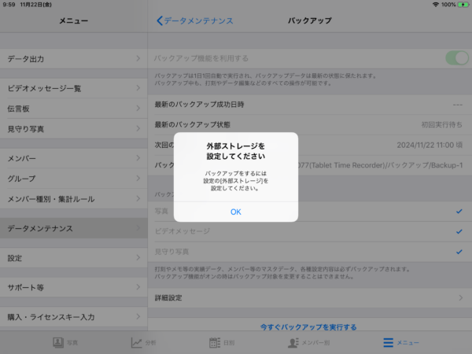Open the サポート等 menu row

tap(74, 287)
